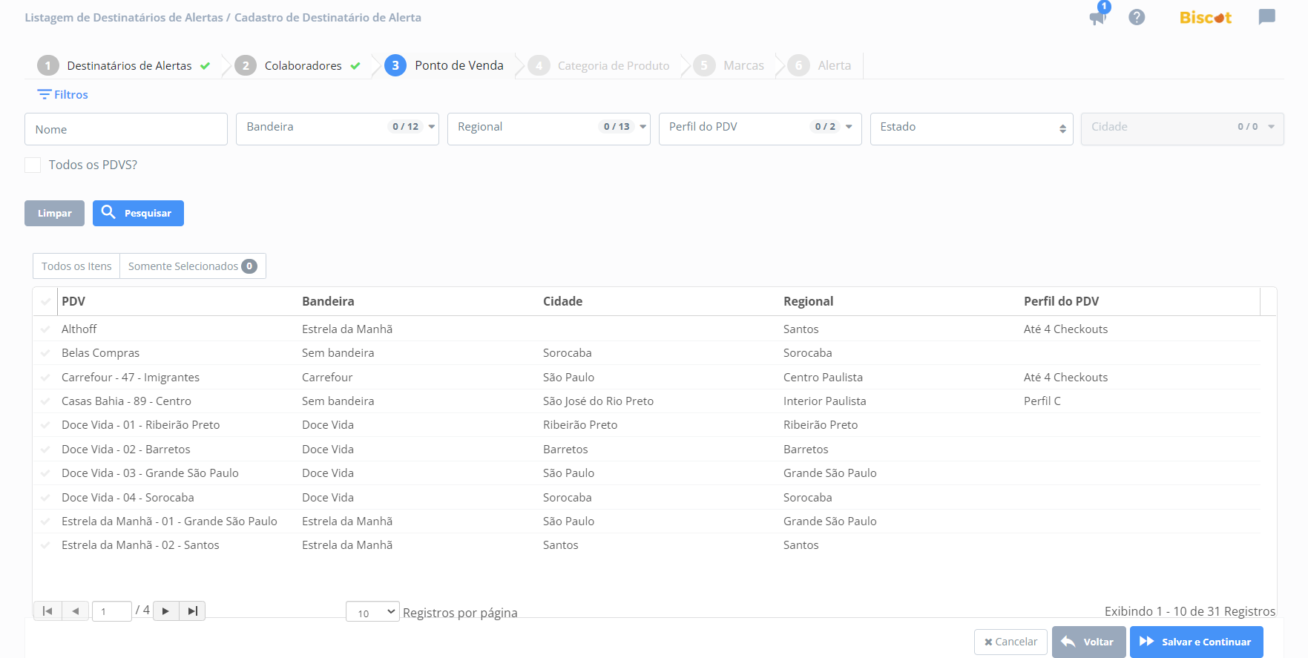Open the disabled Cidade dropdown
This screenshot has width=1308, height=658.
(1183, 128)
